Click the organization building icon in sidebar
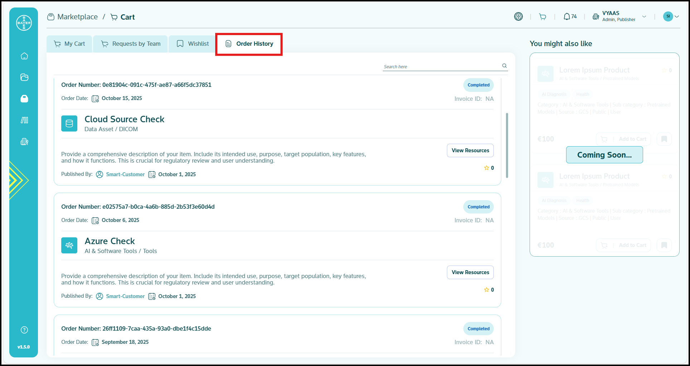Image resolution: width=690 pixels, height=366 pixels. click(x=24, y=142)
